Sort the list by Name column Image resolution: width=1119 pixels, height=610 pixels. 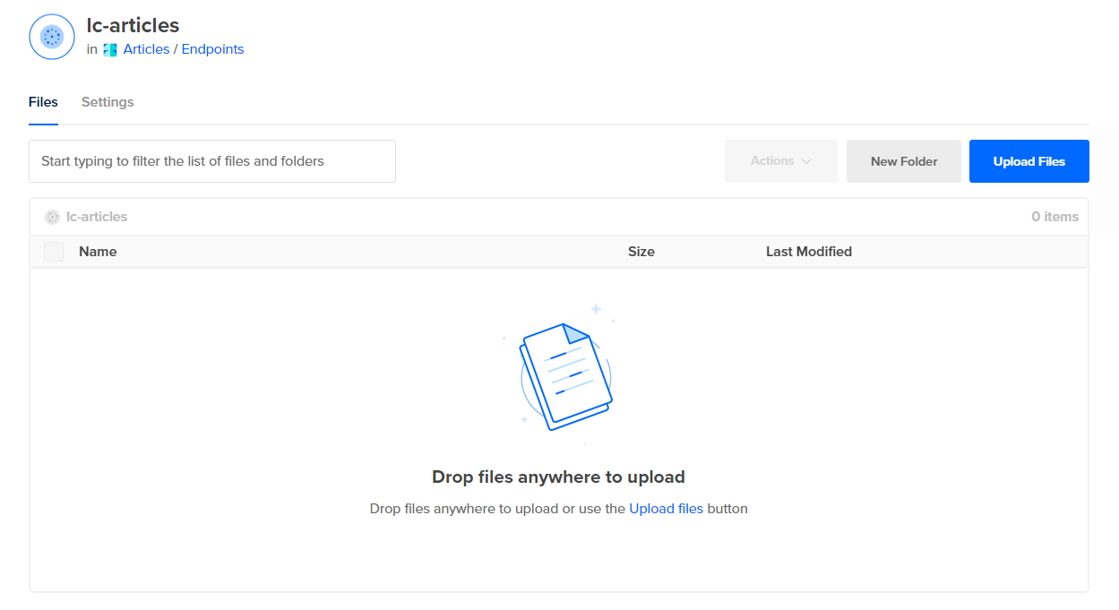pos(98,252)
